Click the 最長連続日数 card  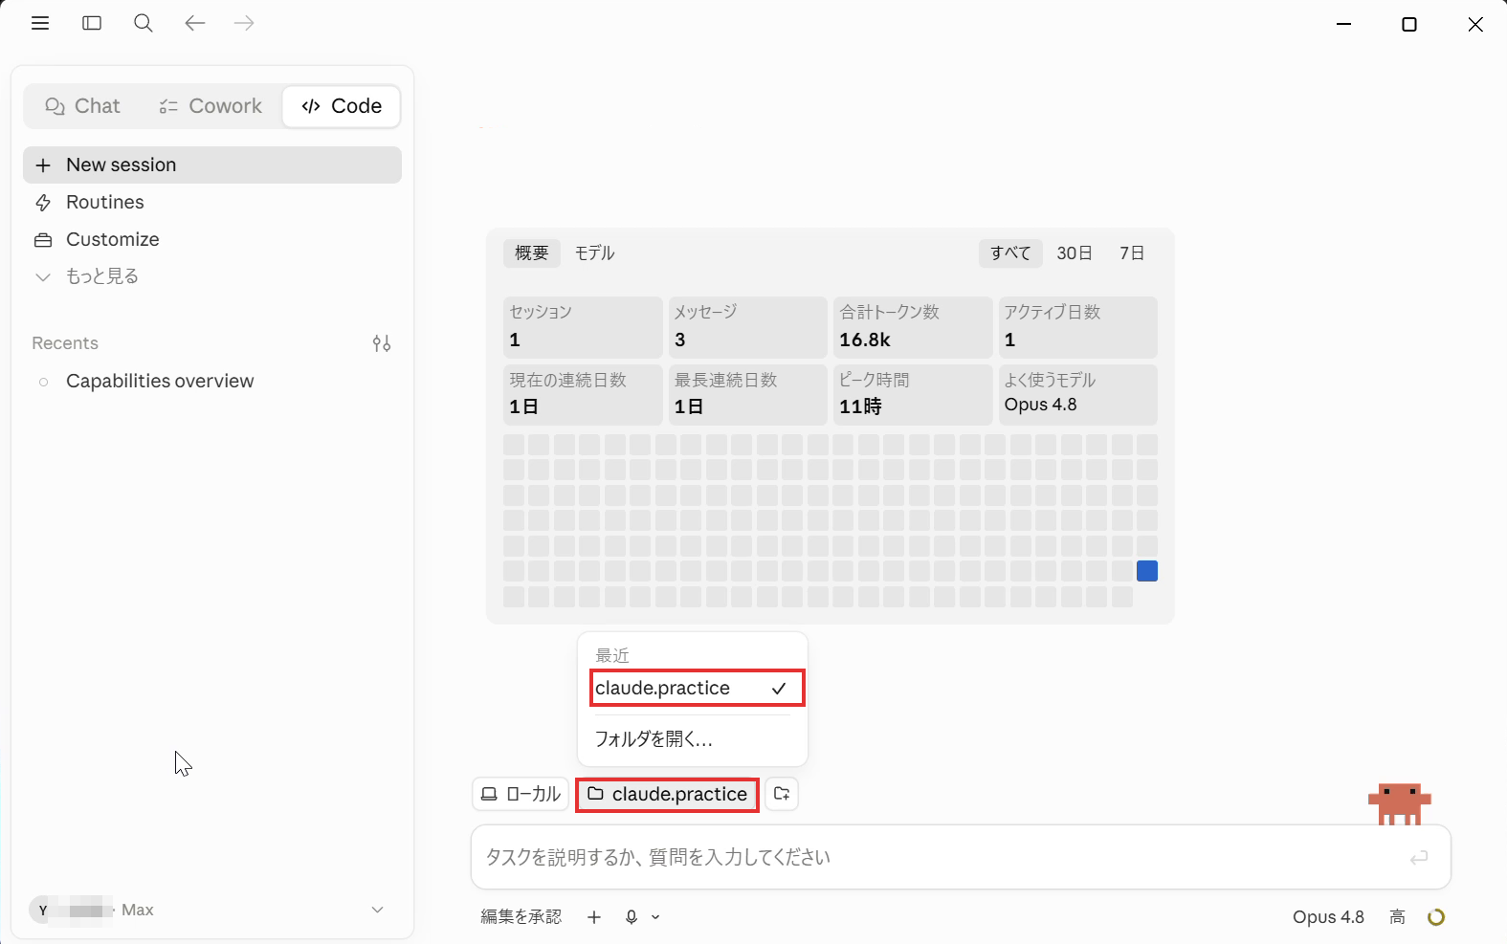tap(747, 394)
